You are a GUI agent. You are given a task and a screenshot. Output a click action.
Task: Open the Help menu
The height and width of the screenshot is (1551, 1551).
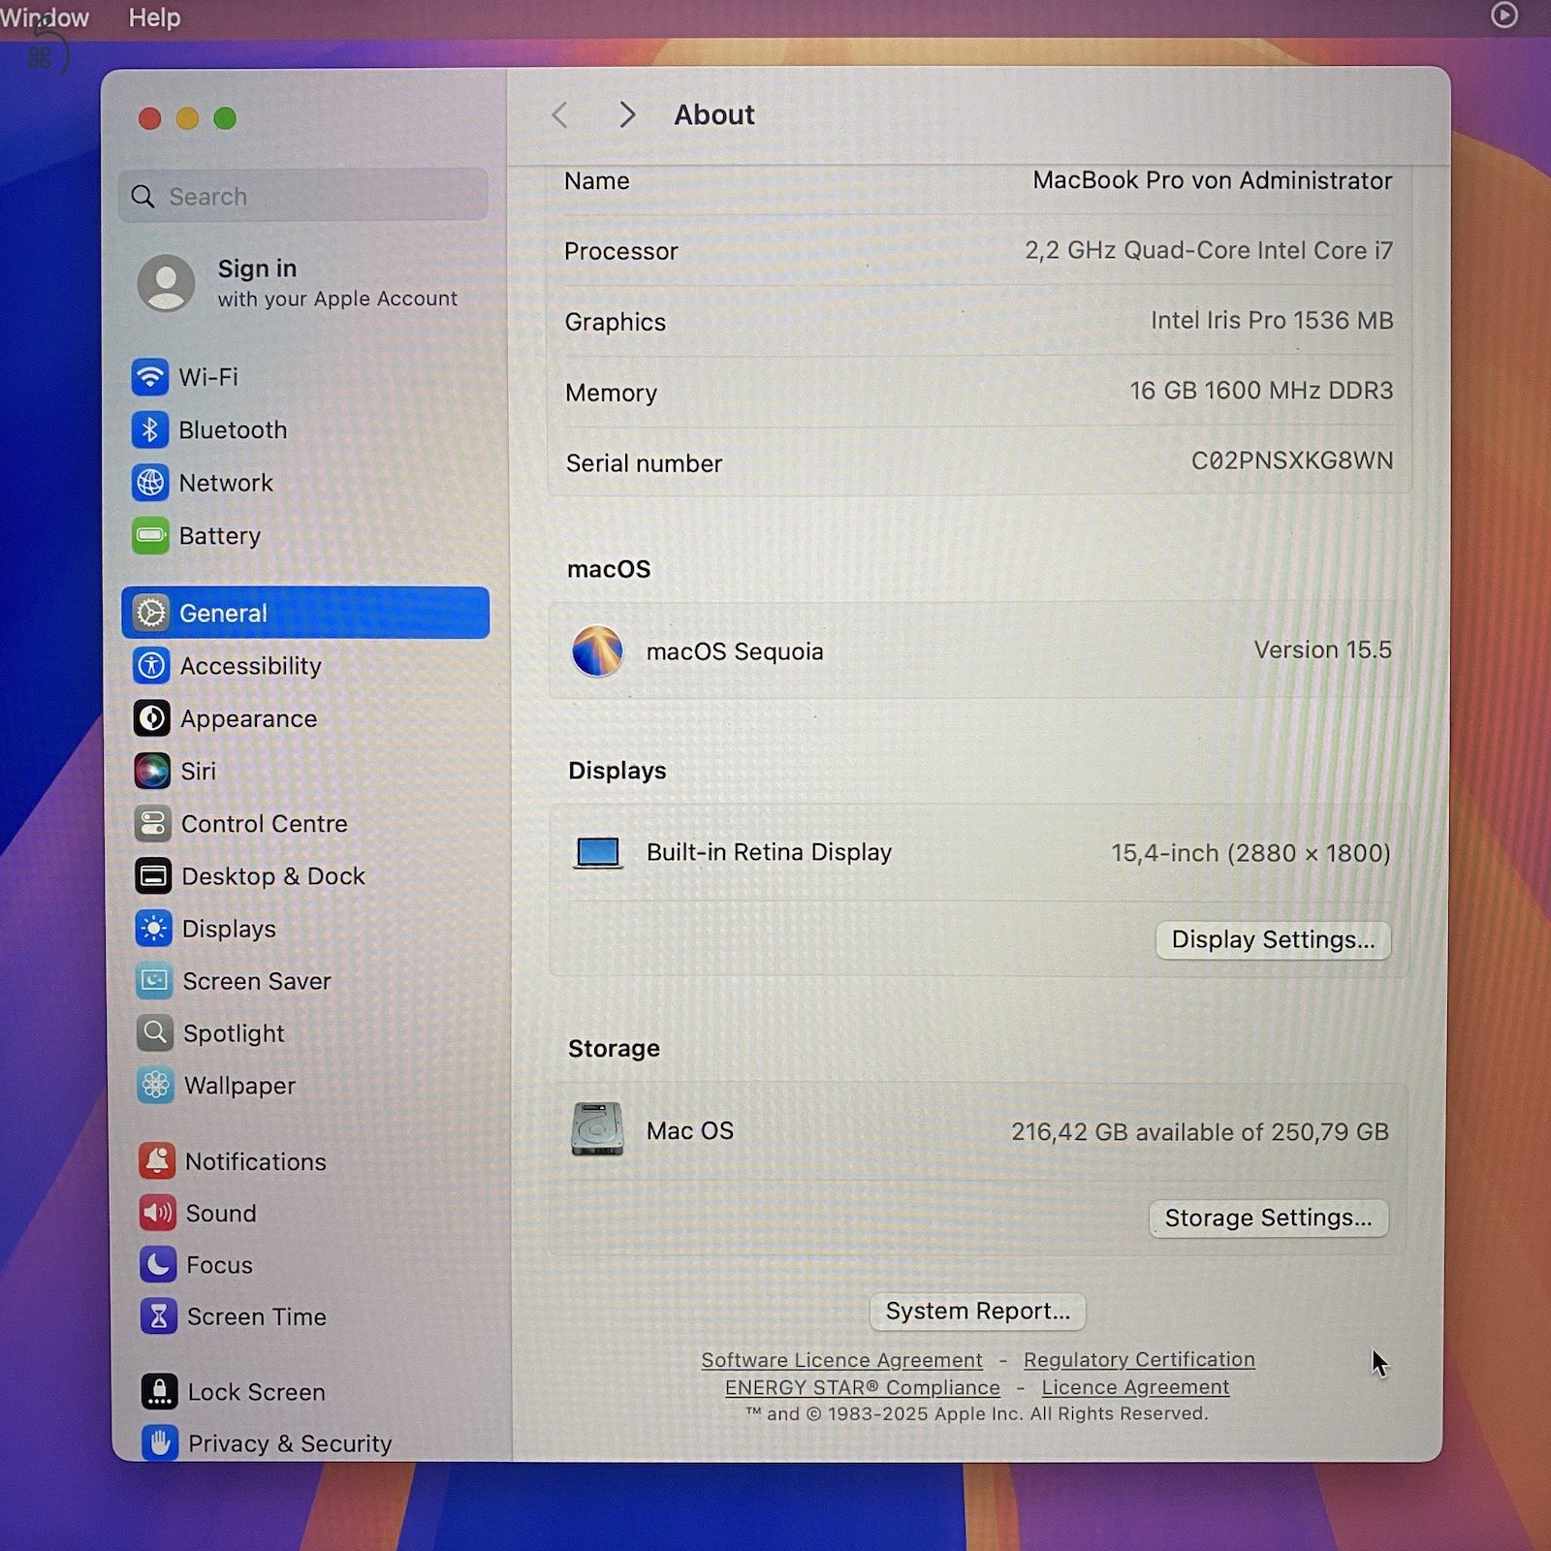pos(154,17)
